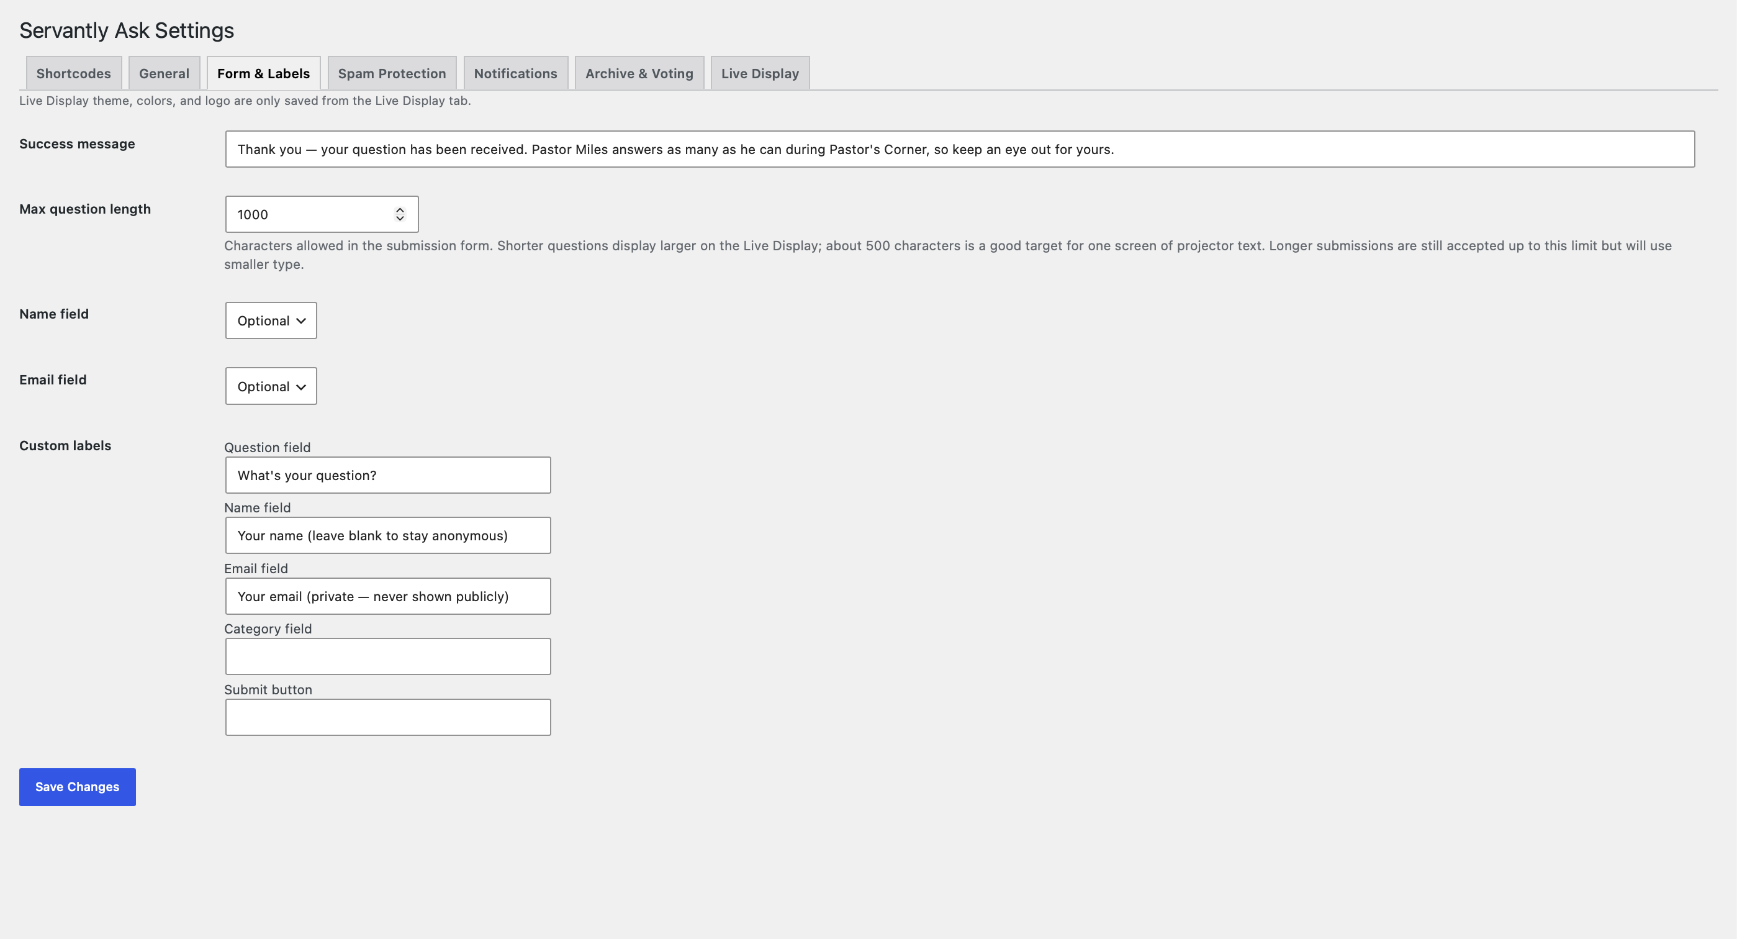
Task: Edit the Name field custom label input
Action: coord(388,535)
